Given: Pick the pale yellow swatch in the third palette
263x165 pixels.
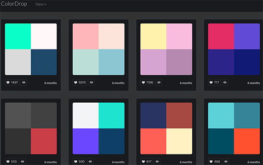Looking at the screenshot, I should tap(153, 36).
